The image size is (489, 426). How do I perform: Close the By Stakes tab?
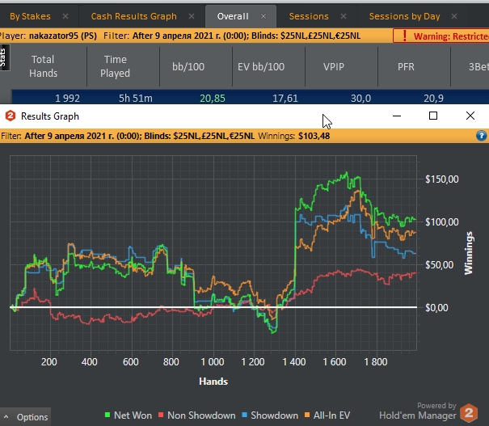(65, 16)
